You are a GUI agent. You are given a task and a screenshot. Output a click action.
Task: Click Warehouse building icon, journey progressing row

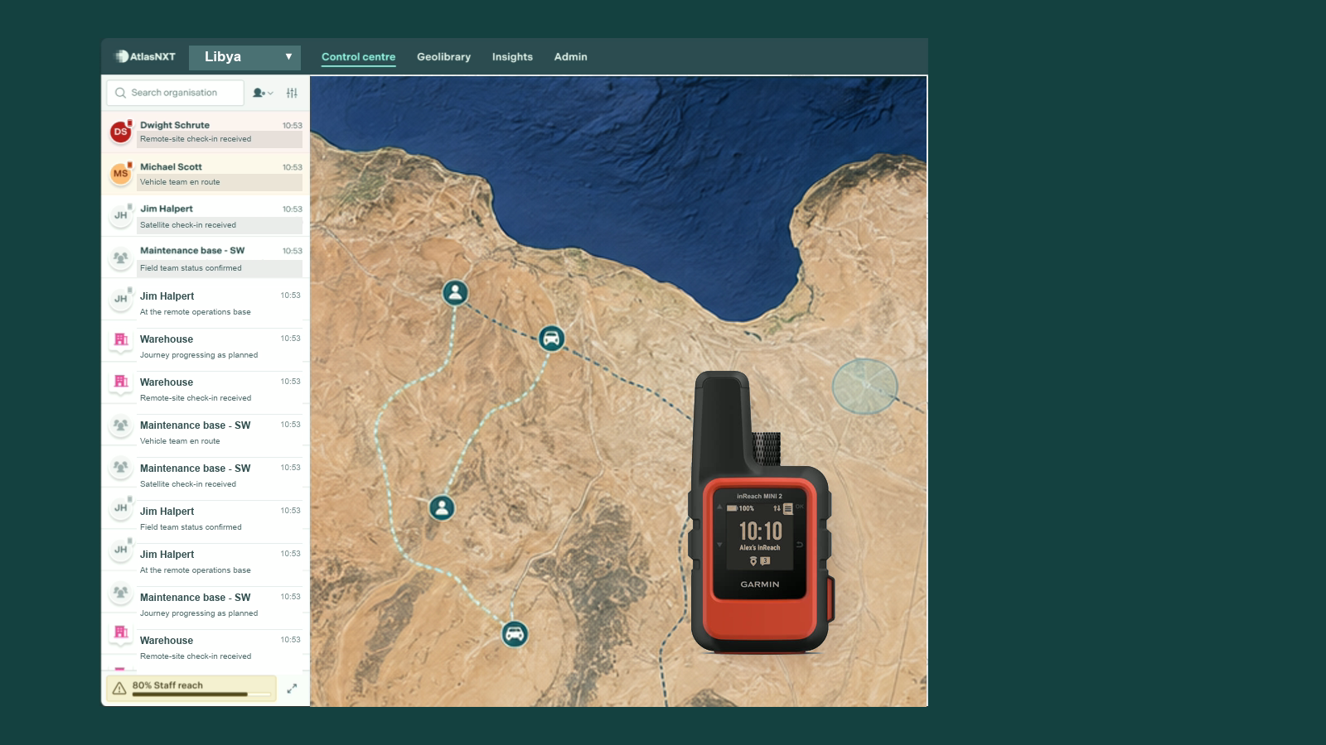point(121,339)
